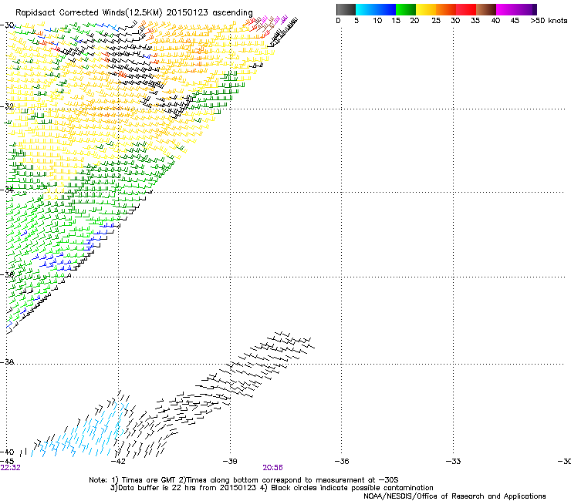
Task: Click the time label 22:32
Action: (x=10, y=468)
